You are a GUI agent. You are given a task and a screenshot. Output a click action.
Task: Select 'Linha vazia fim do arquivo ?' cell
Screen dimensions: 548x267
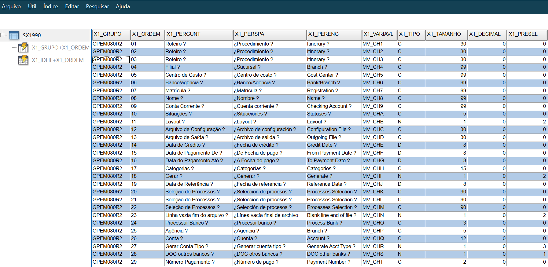[199, 215]
